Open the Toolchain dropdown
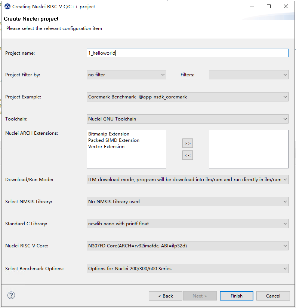This screenshot has width=296, height=308. coord(187,119)
